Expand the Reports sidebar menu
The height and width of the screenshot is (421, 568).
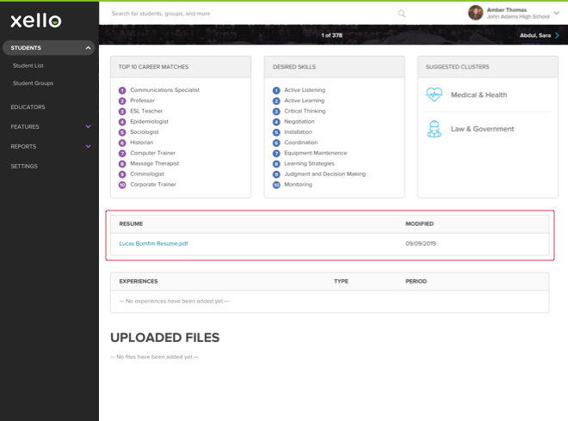tap(88, 147)
